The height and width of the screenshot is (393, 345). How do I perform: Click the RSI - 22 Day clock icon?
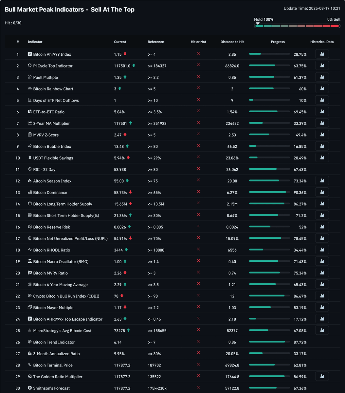click(29, 169)
